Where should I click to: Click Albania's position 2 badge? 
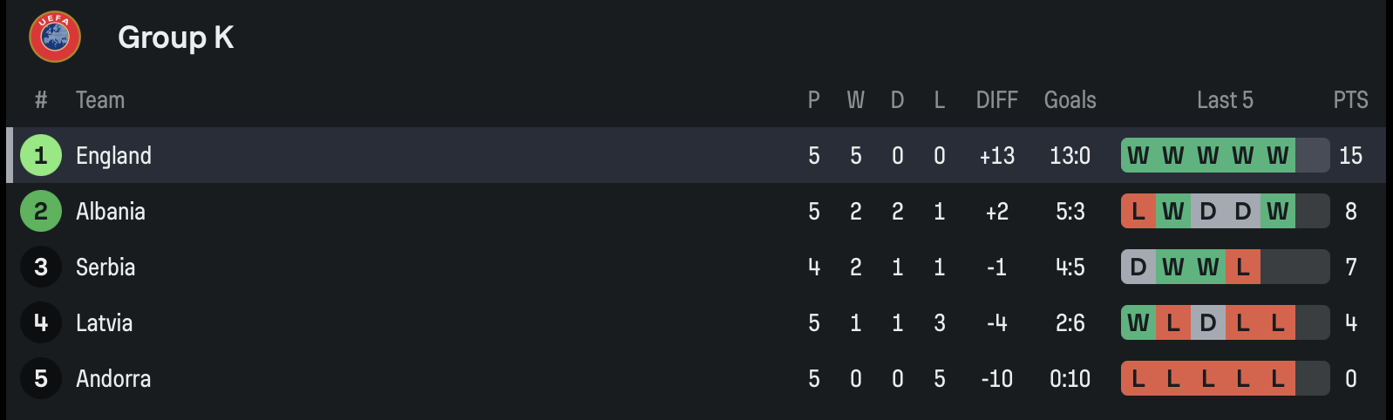(41, 211)
